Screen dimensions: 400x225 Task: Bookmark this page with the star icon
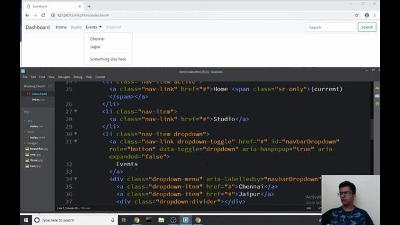(x=357, y=15)
